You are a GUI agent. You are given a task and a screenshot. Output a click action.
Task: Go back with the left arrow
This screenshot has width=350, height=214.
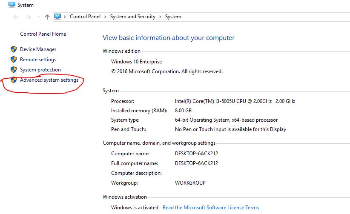pos(16,17)
